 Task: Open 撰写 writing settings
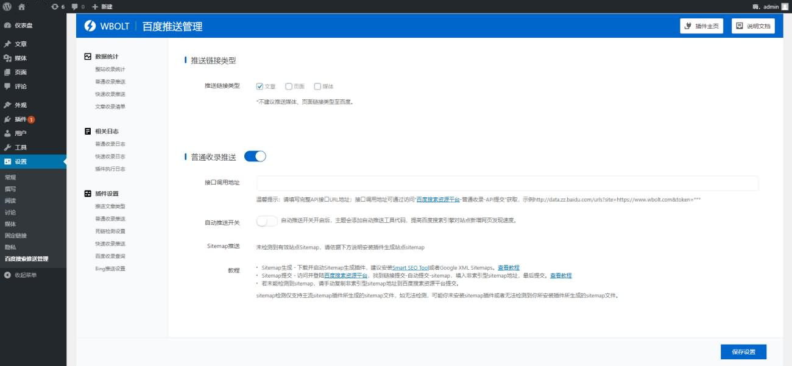10,189
